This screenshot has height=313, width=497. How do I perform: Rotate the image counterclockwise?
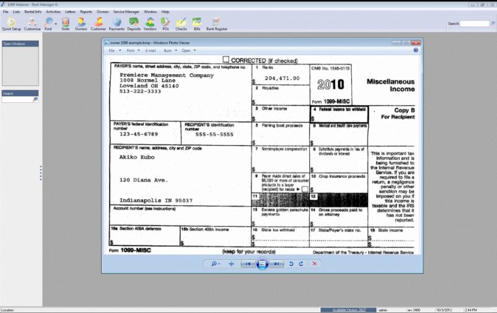point(291,264)
